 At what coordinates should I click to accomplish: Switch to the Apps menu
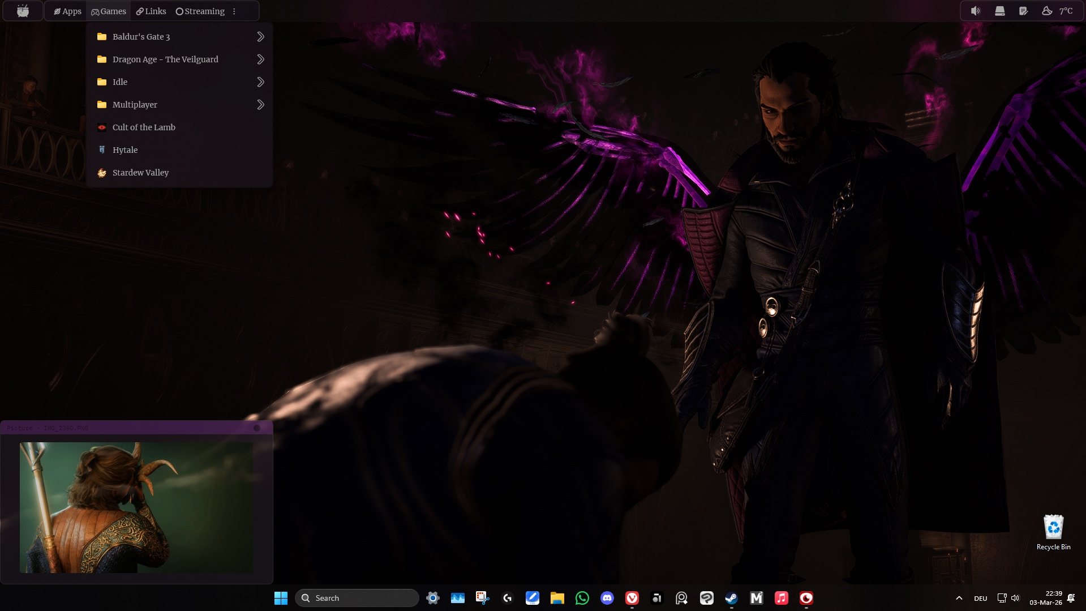[67, 11]
